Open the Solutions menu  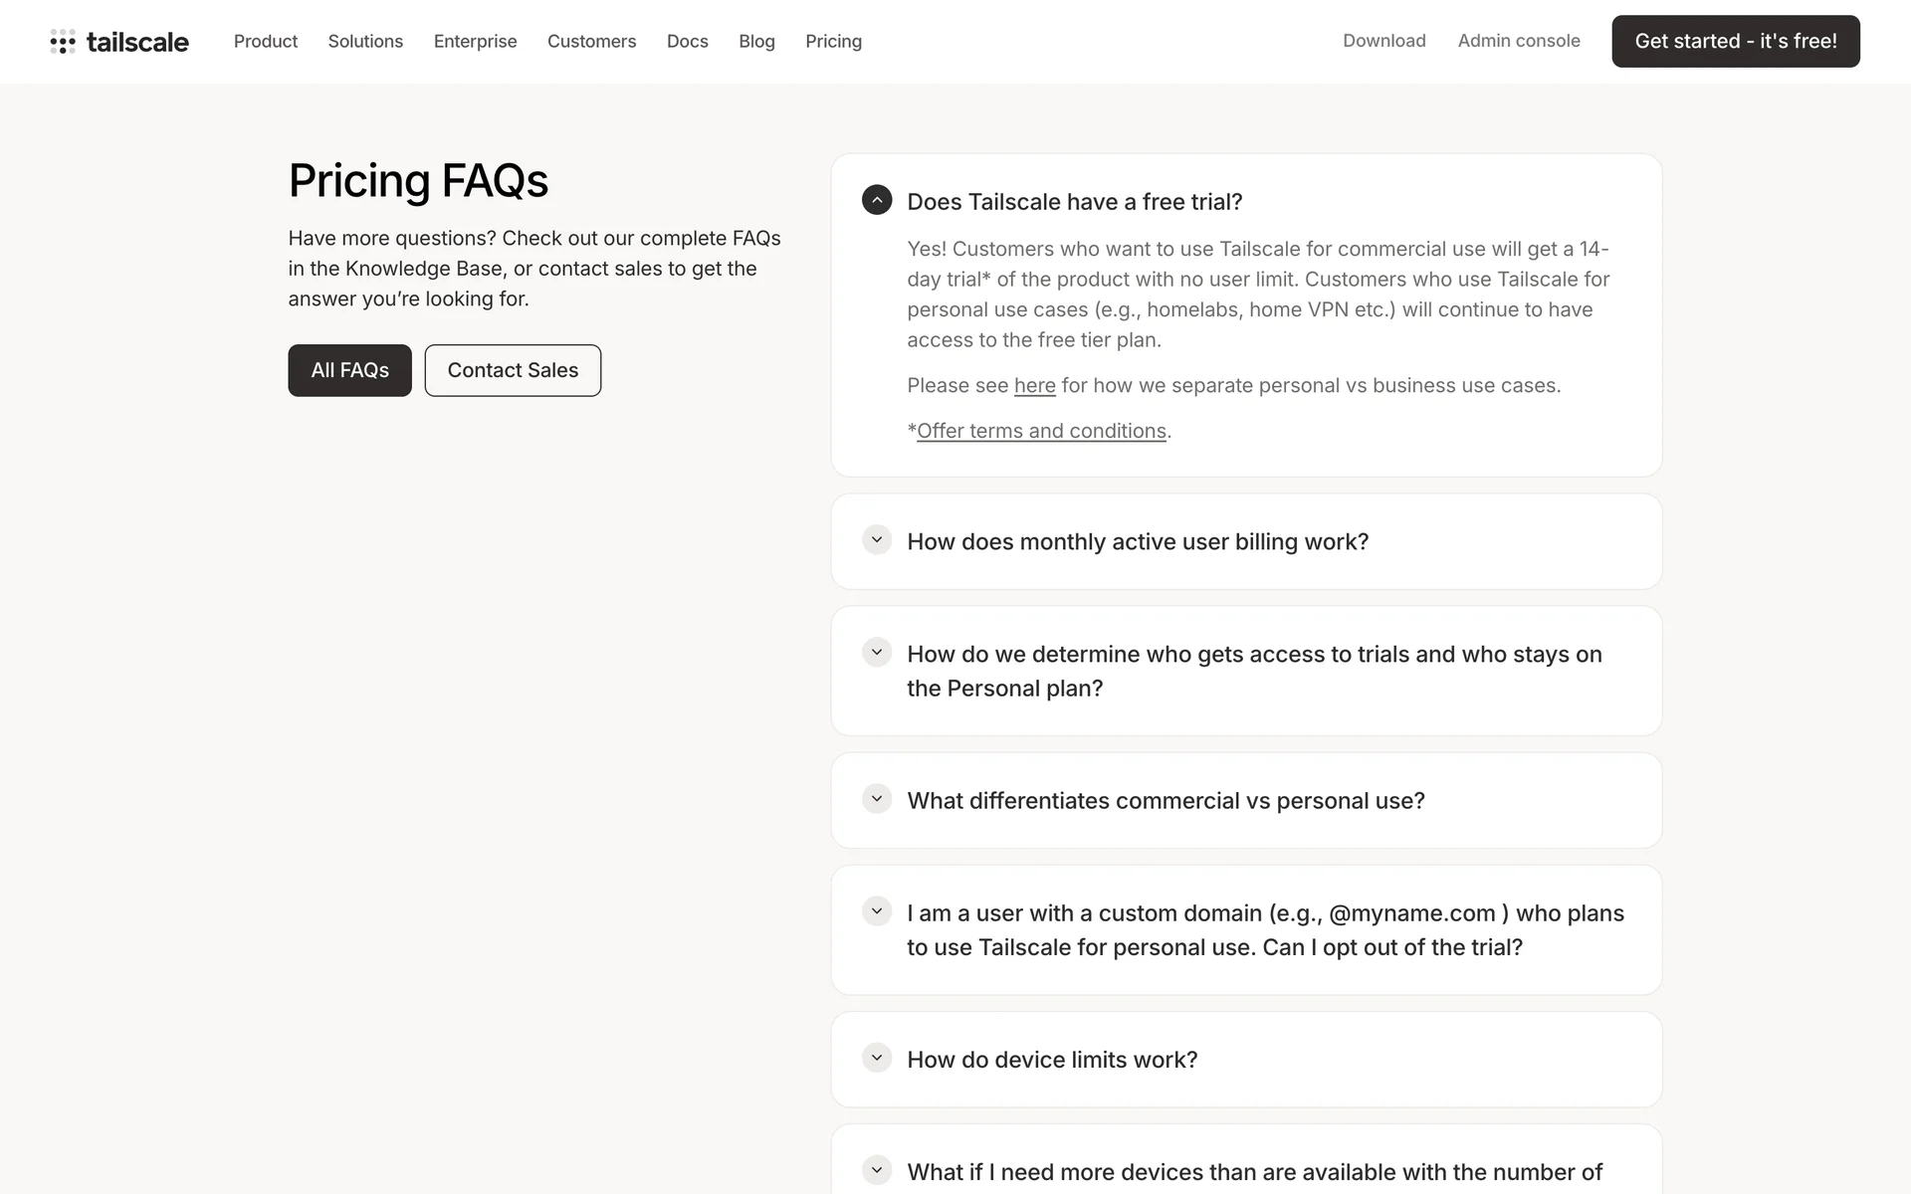click(x=365, y=42)
